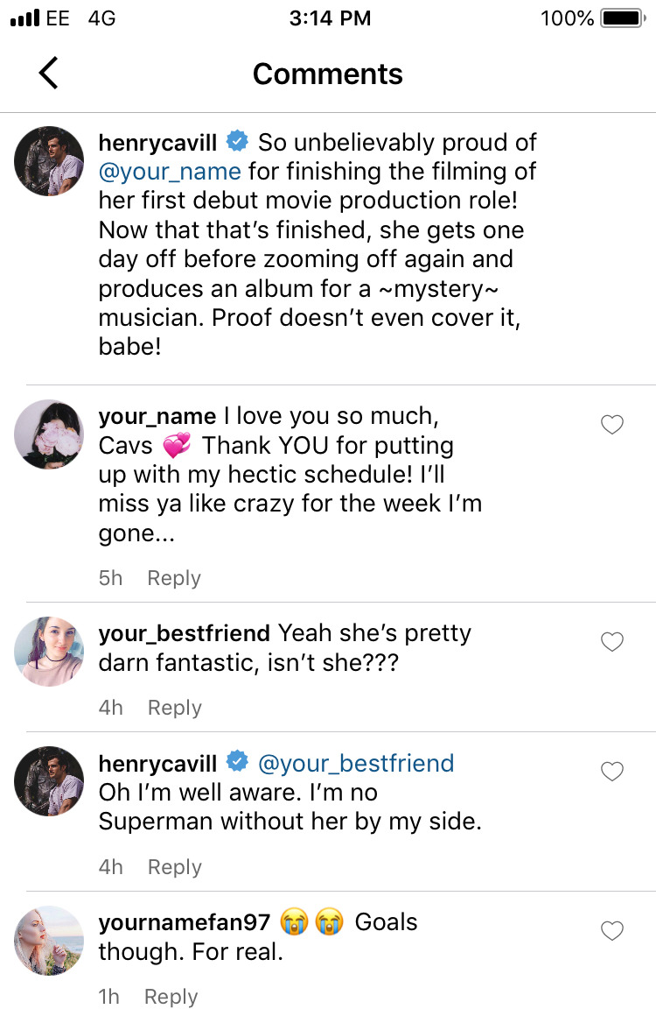Like the your_name comment with heart
656x1016 pixels.
612,425
